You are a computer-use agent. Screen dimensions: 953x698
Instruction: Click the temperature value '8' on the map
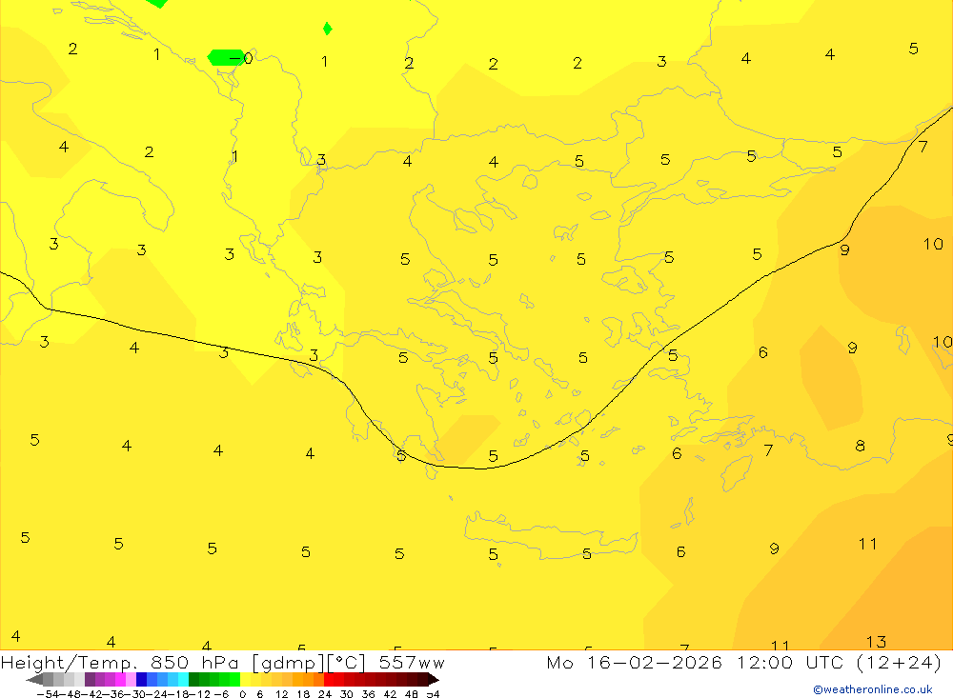click(860, 446)
